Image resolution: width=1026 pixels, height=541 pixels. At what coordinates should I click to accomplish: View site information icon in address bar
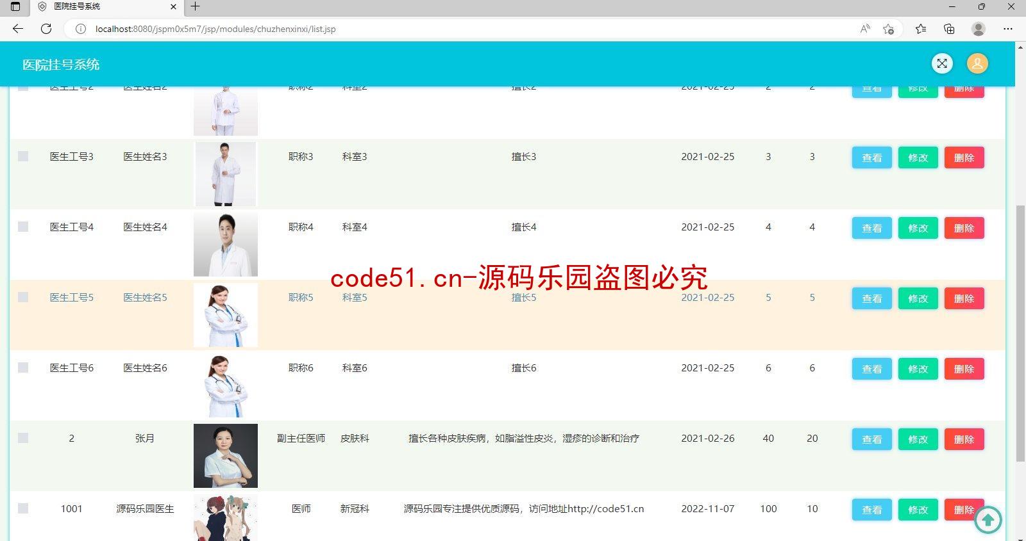81,29
